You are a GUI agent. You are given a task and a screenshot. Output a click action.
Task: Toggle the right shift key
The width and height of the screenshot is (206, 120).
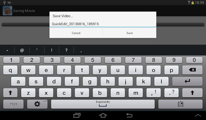192,93
